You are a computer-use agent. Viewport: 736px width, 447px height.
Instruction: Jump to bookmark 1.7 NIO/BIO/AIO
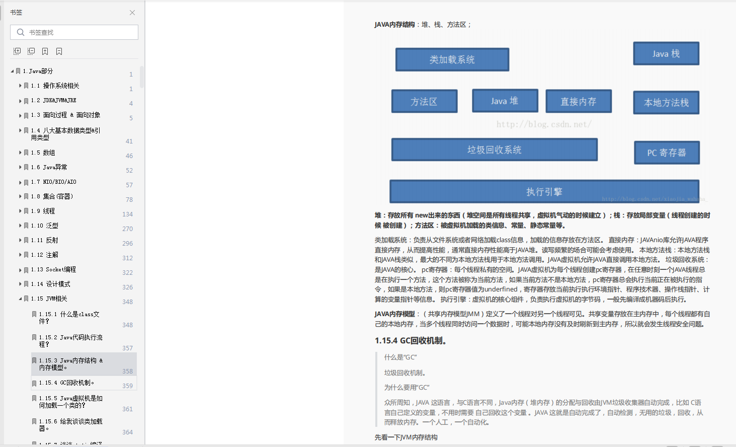point(53,182)
